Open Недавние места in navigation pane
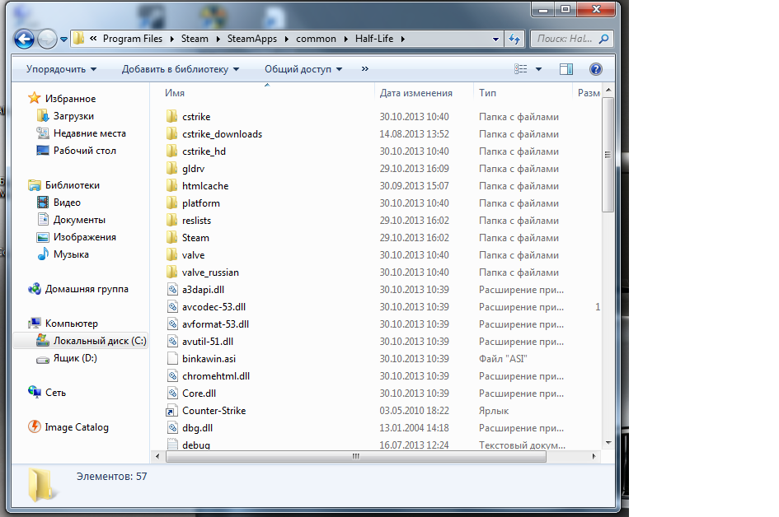 (89, 133)
